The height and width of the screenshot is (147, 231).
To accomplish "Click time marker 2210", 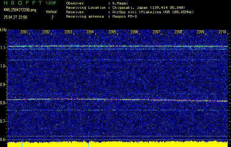I will click(222, 32).
